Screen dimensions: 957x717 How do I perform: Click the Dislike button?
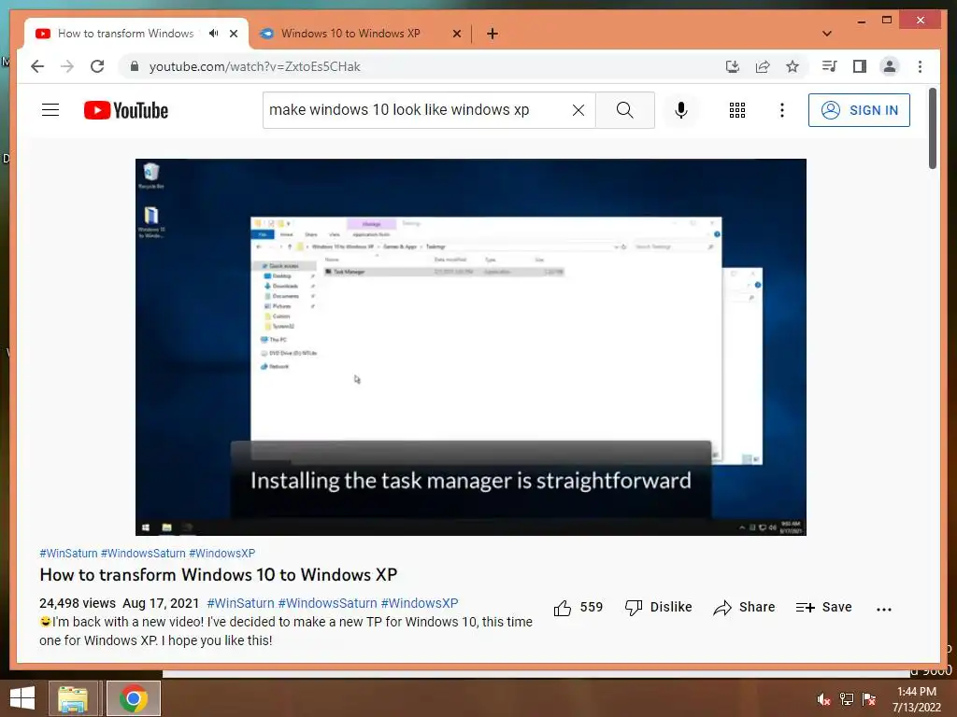[x=659, y=607]
